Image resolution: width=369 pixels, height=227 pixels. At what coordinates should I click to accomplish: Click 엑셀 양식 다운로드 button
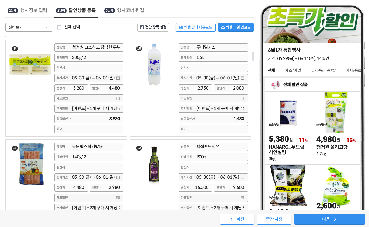click(196, 27)
